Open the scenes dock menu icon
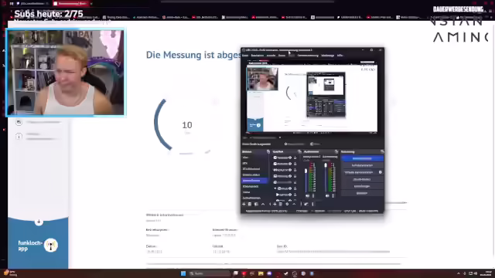 click(x=268, y=151)
